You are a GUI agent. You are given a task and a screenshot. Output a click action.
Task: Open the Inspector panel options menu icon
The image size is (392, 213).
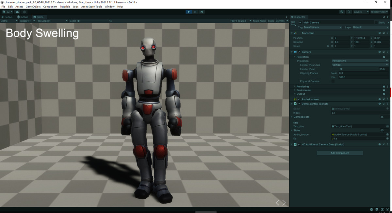pyautogui.click(x=387, y=17)
